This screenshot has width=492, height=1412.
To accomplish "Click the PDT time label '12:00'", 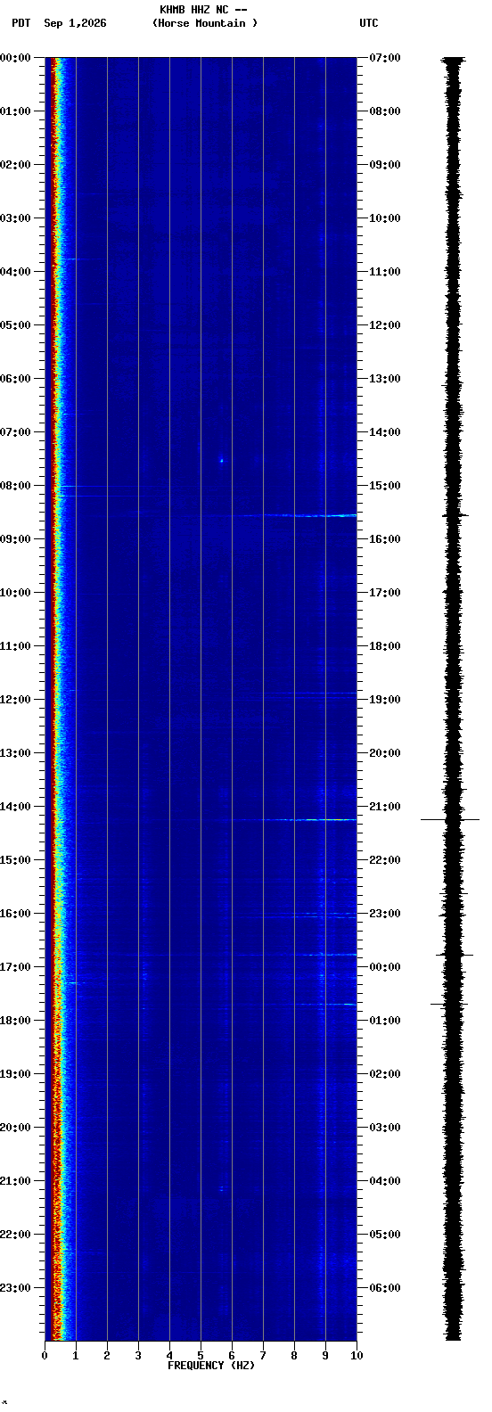I will [x=15, y=700].
